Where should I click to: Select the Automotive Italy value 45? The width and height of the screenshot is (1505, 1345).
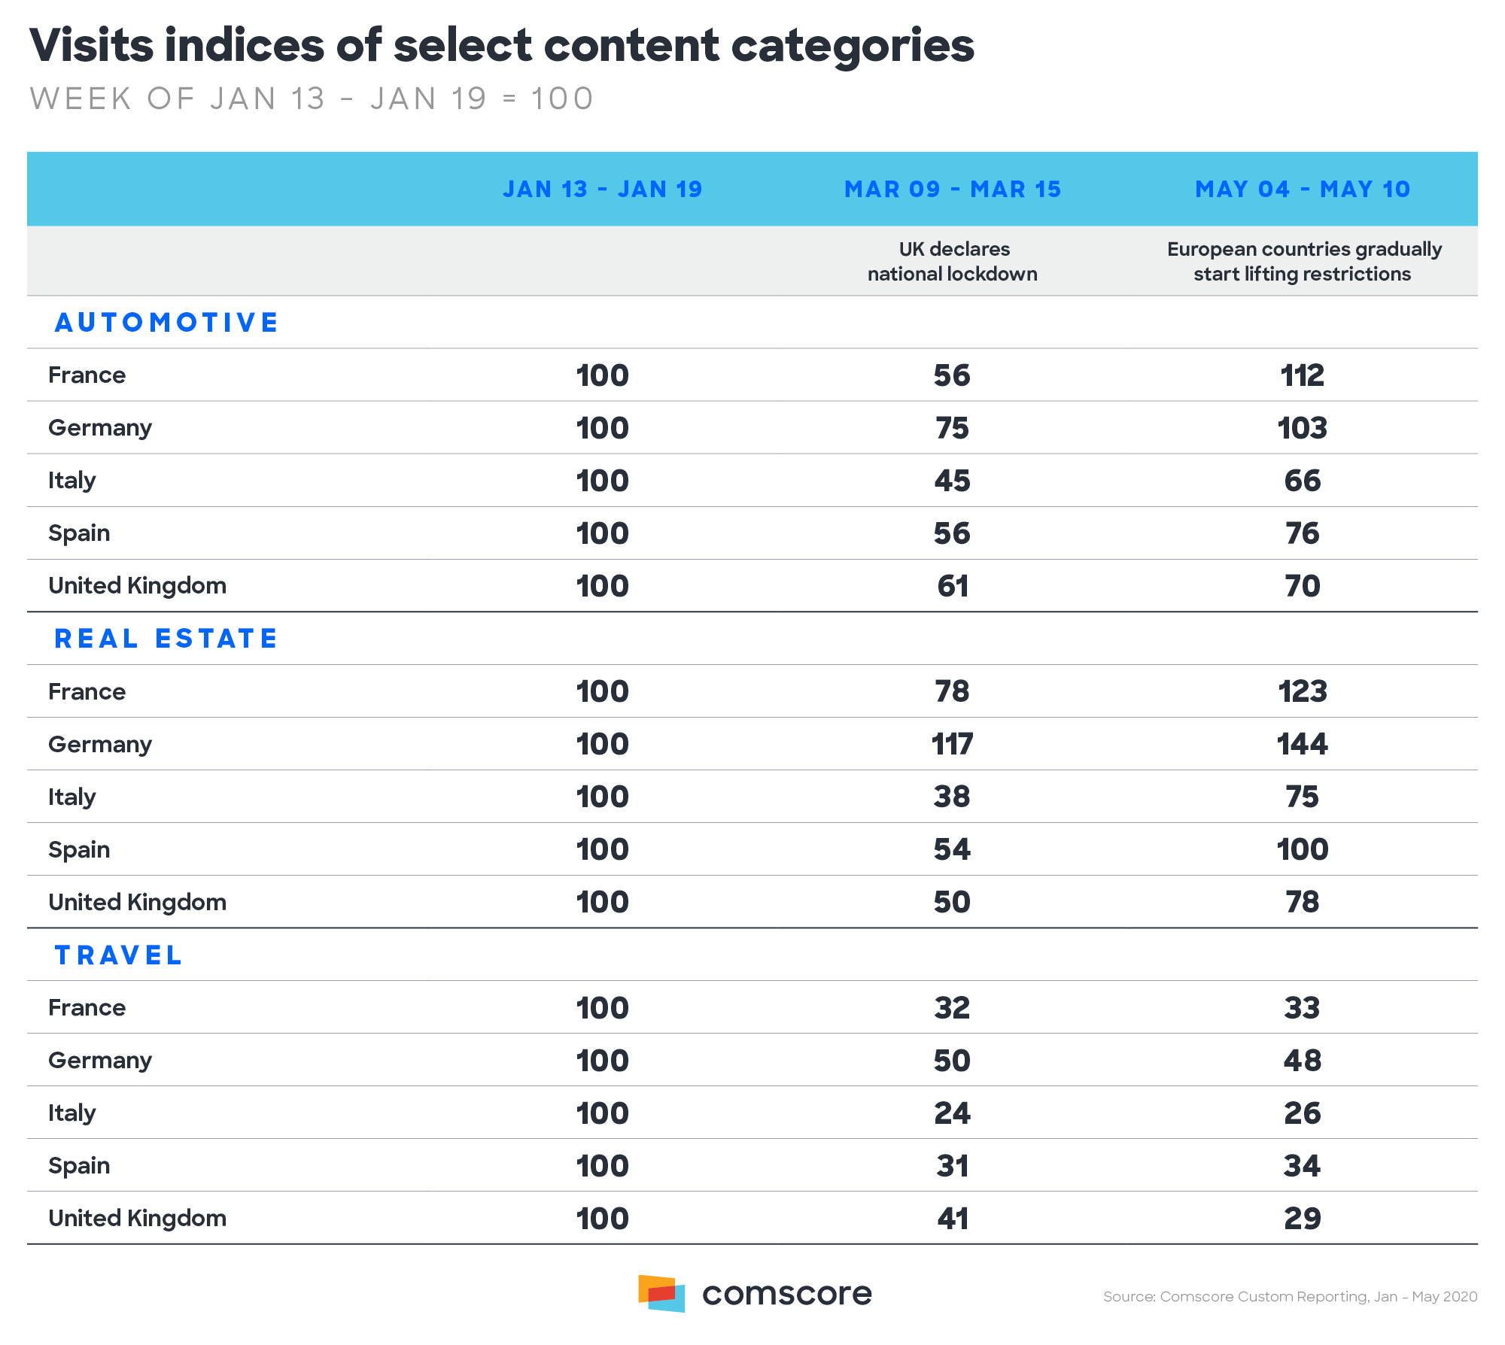coord(952,481)
